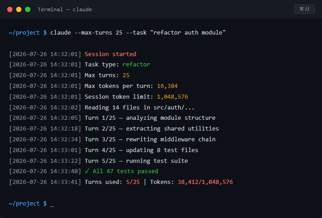The height and width of the screenshot is (218, 322).
Task: Click 'Turn 5/25 — running test suite'
Action: pos(136,161)
